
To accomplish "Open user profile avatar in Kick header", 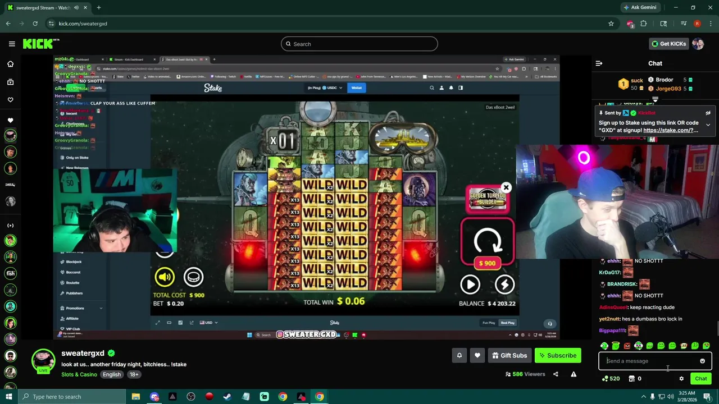I will (x=698, y=44).
